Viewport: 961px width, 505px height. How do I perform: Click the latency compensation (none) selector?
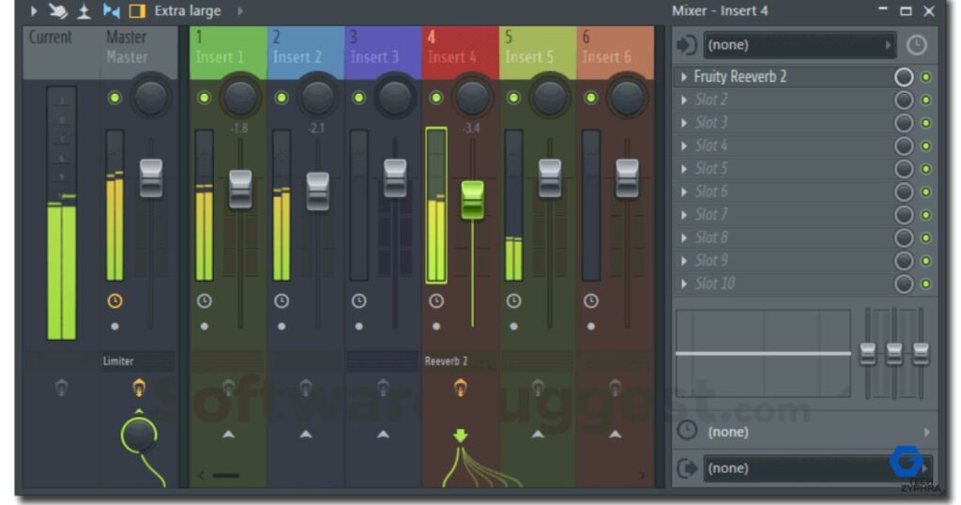pyautogui.click(x=817, y=432)
